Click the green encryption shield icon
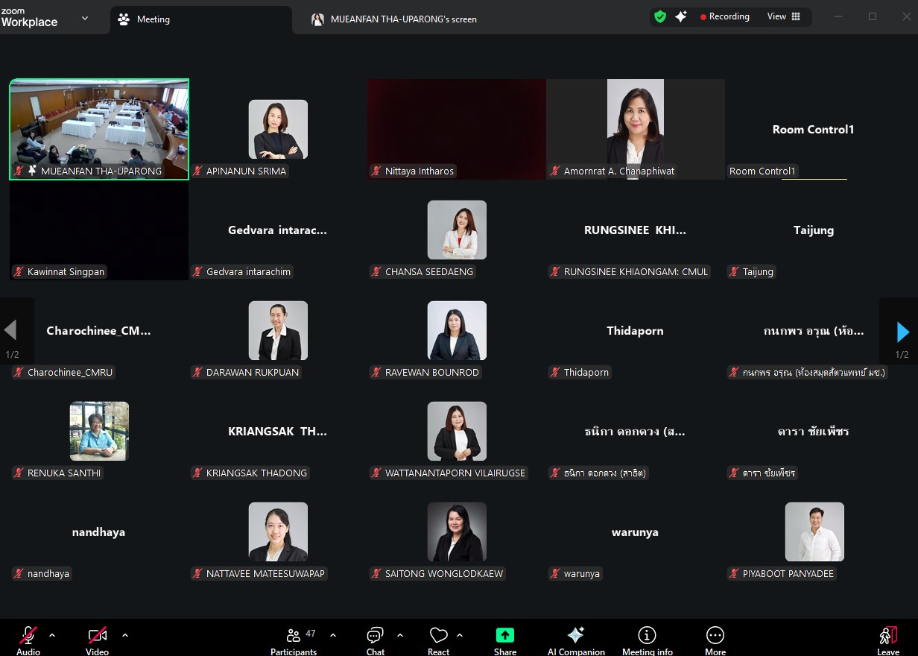Viewport: 918px width, 656px height. [x=660, y=16]
